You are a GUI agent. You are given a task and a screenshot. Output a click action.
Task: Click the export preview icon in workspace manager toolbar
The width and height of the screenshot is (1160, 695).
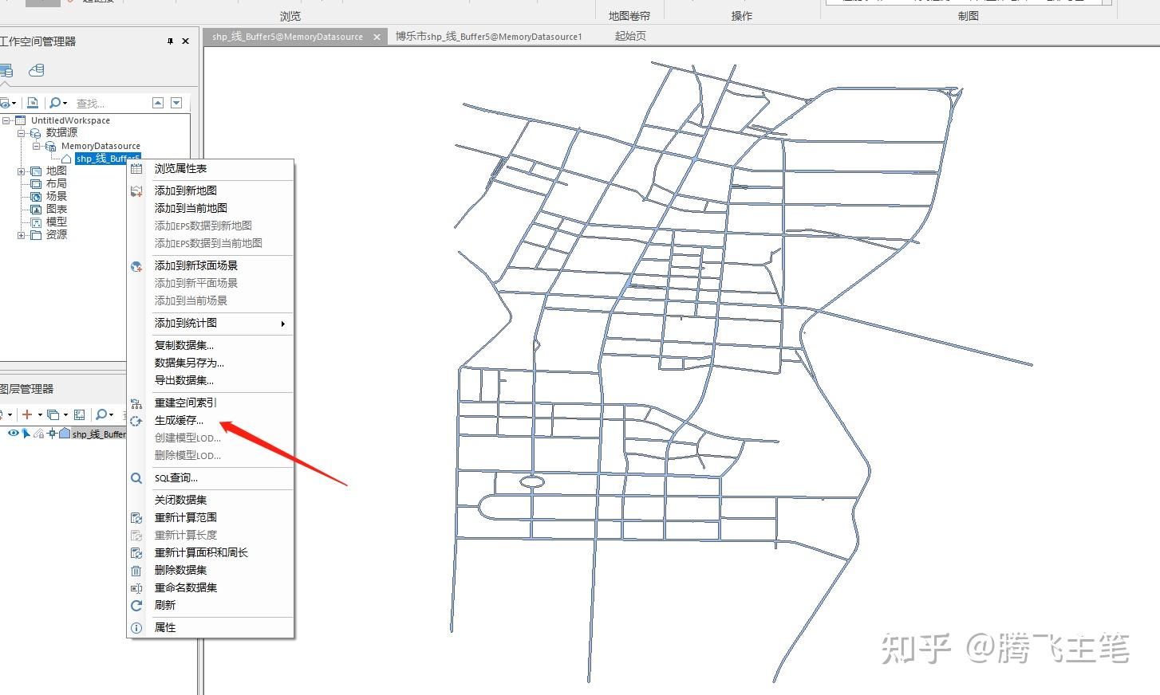click(x=32, y=102)
